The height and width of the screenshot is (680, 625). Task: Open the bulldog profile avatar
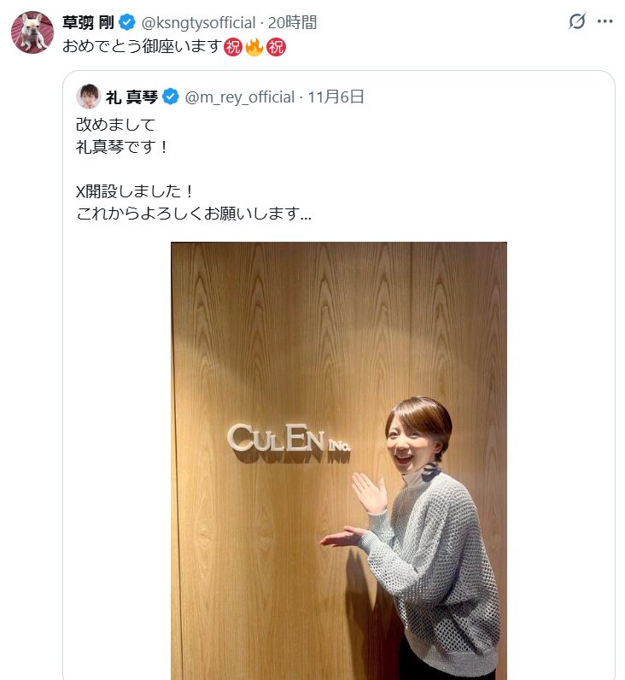click(32, 32)
